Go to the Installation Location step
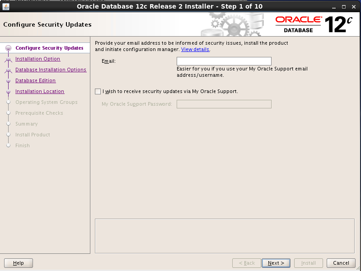 coord(40,91)
